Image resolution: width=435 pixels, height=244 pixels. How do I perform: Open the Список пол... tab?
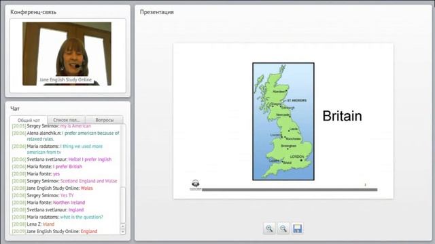click(67, 120)
